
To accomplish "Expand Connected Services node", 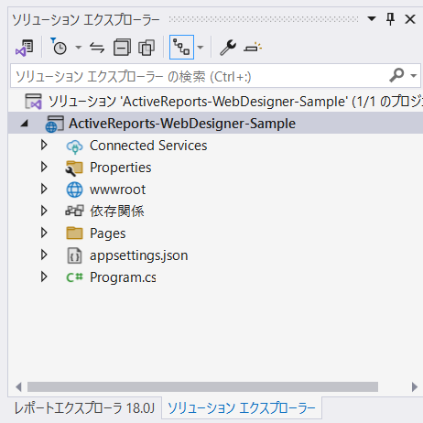I will pos(44,145).
